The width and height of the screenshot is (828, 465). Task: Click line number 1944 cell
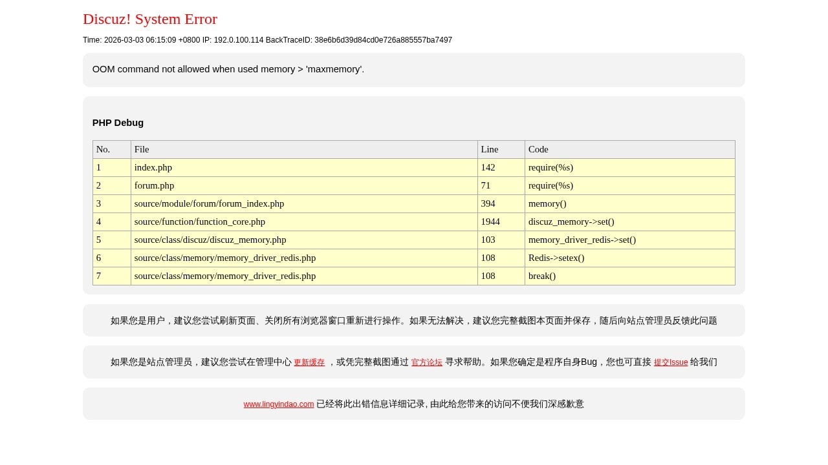(490, 222)
